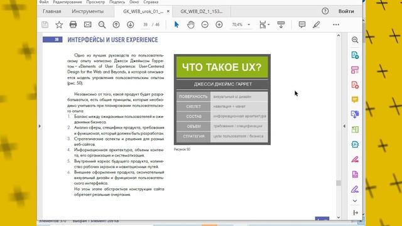
Task: Click the СКЕЛЕТ row label in the figure
Action: click(193, 107)
